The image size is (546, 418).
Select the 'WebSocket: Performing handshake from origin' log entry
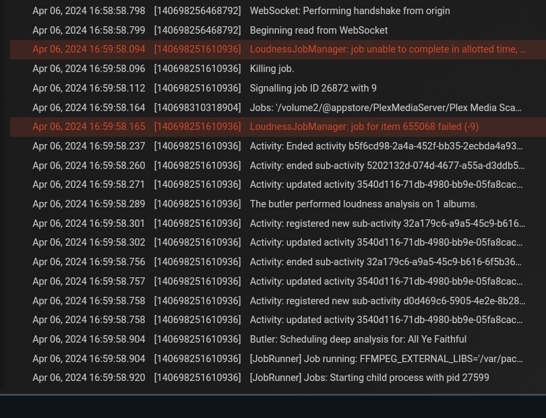click(349, 11)
